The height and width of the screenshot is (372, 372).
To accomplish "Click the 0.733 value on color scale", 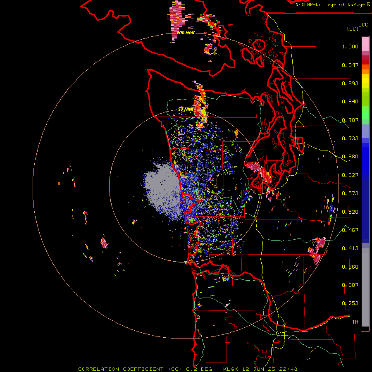I will click(350, 138).
